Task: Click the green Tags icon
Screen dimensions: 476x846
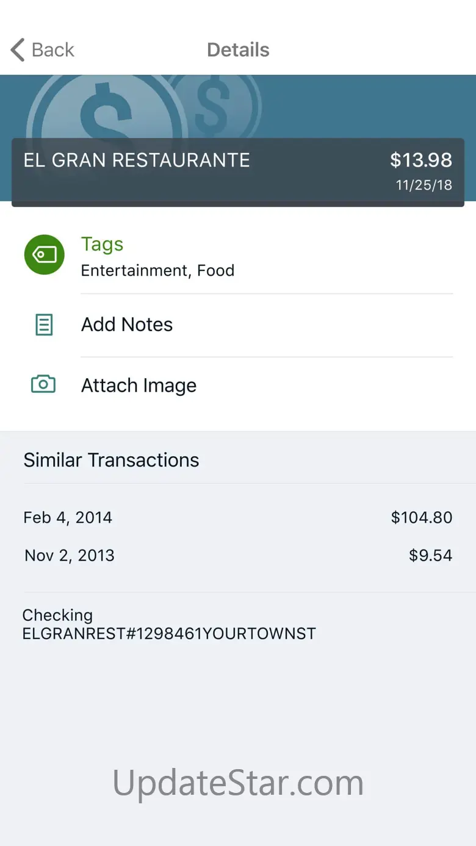Action: point(44,254)
